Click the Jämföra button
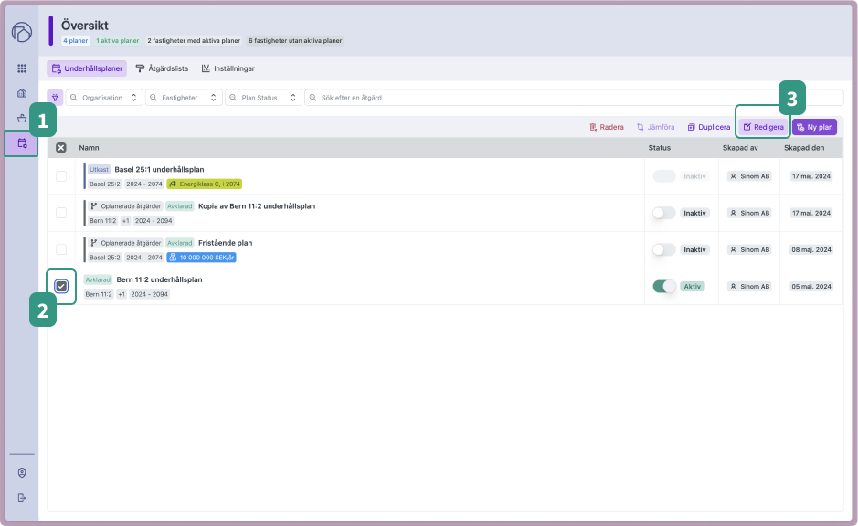Screen dimensions: 858x526 [655, 127]
